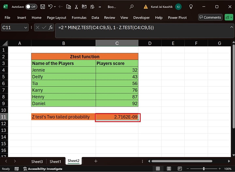Select row 11 header
The image size is (235, 172).
click(x=4, y=117)
